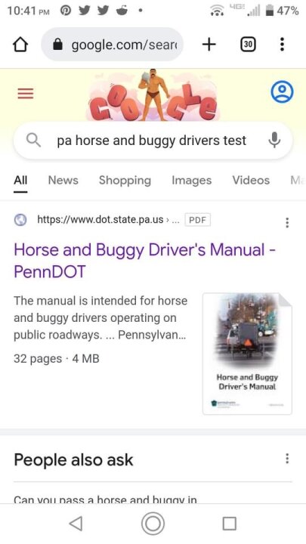Open the Chrome three-dot menu

pos(282,45)
